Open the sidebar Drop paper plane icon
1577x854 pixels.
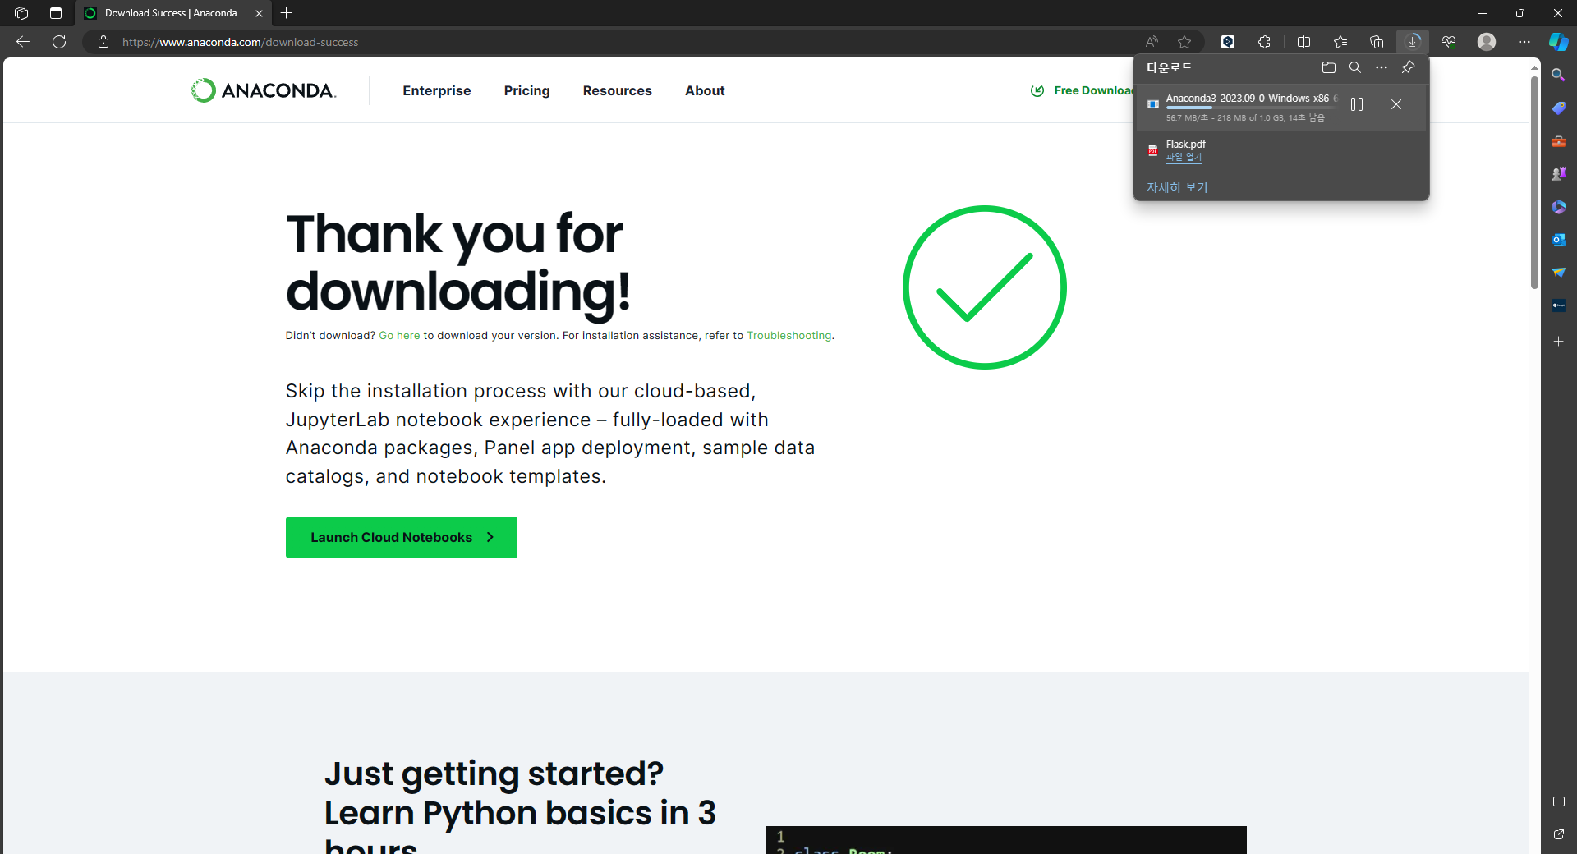click(x=1558, y=273)
